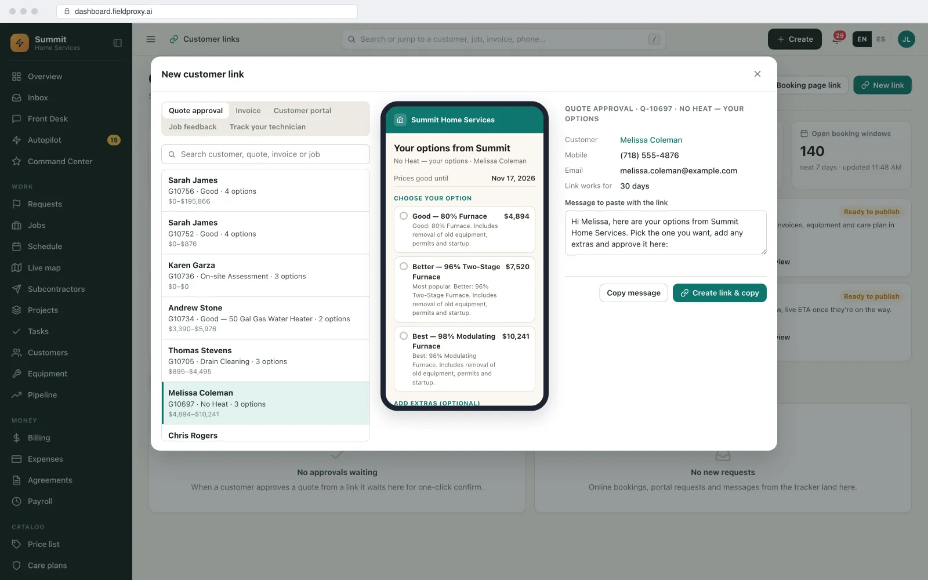
Task: Close the New customer link dialog
Action: click(x=757, y=74)
